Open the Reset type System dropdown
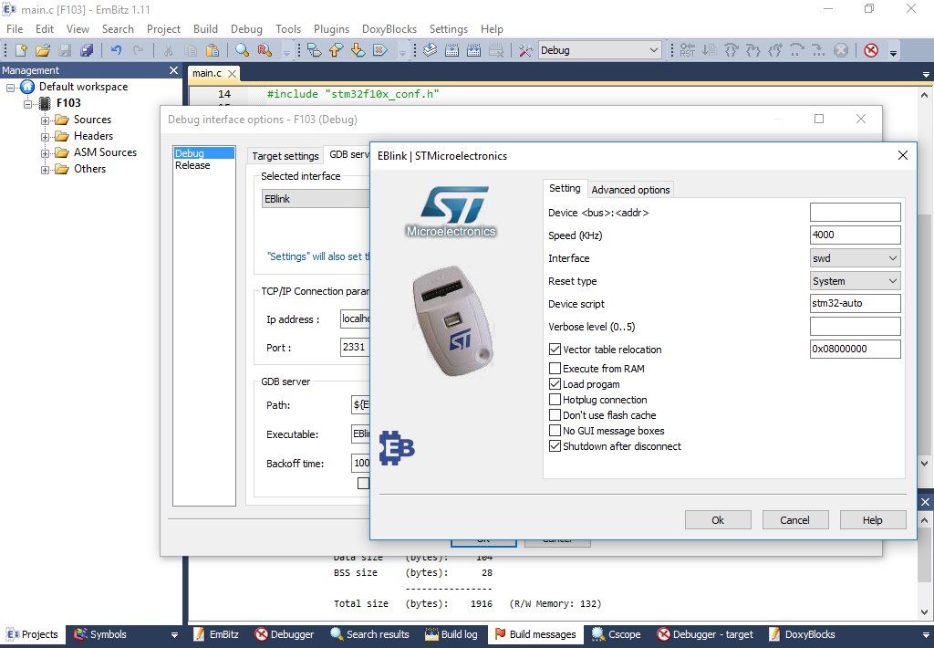 [855, 281]
